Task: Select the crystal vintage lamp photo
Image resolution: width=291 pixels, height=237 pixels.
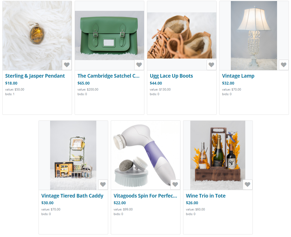Action: [x=254, y=36]
